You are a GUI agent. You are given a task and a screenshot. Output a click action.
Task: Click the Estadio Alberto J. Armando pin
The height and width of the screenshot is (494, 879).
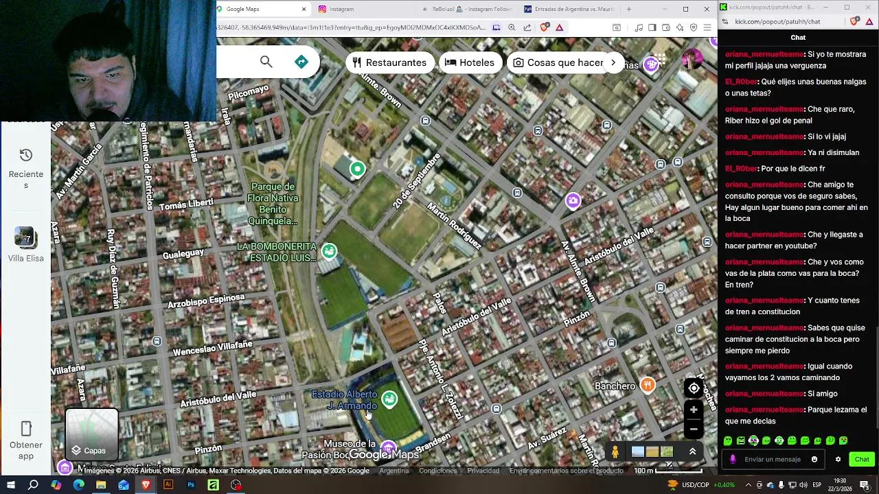[x=389, y=399]
